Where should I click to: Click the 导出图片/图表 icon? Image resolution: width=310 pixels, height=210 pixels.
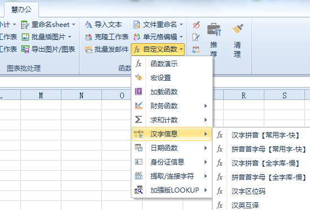25,49
